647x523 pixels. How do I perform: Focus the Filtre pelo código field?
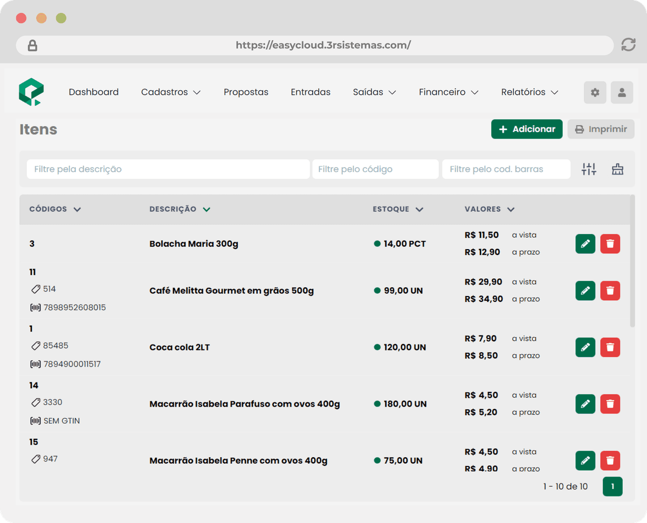375,169
